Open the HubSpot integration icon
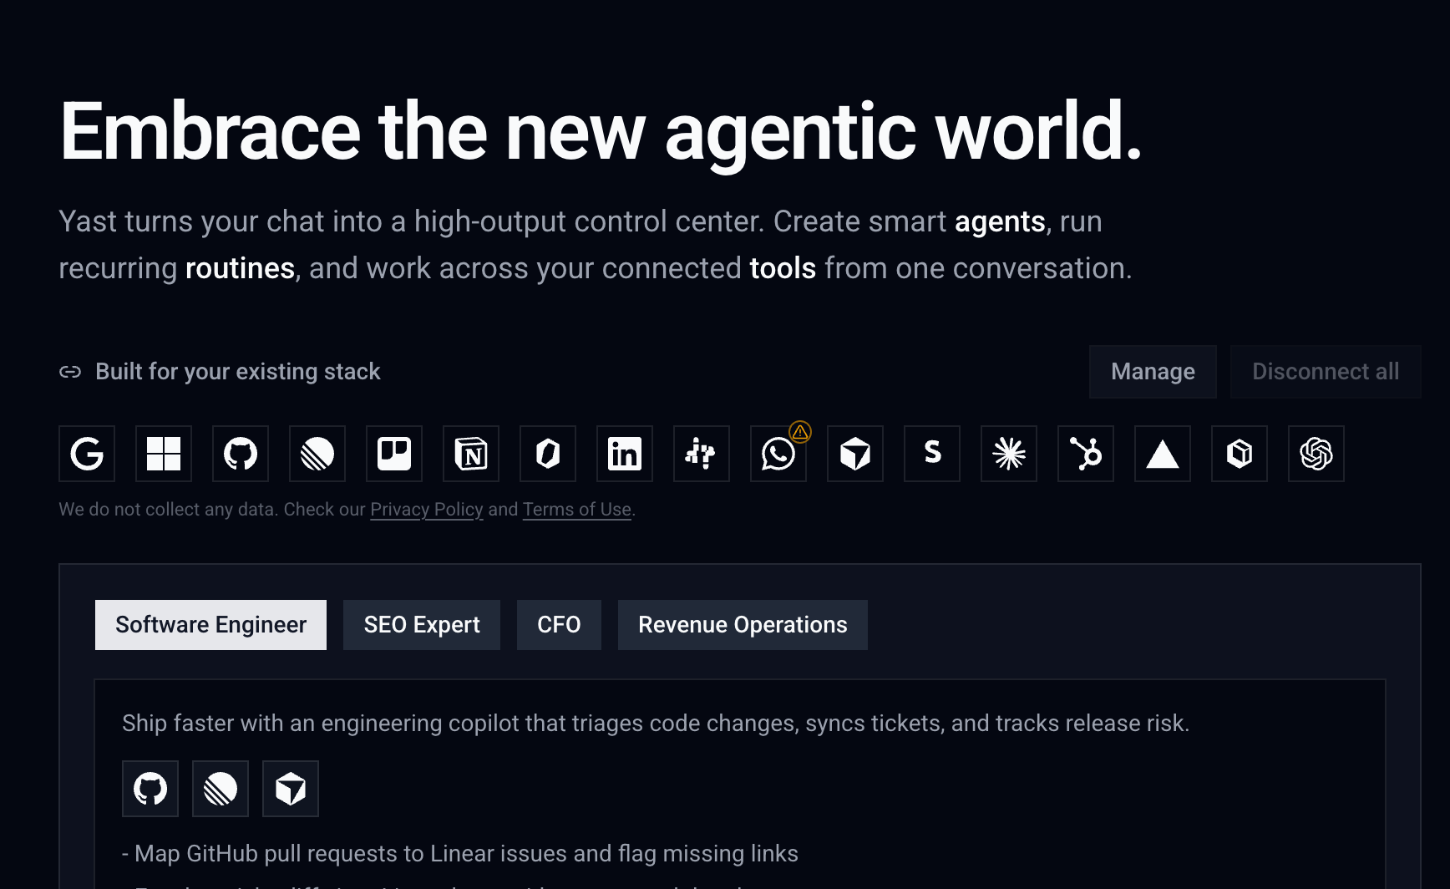The image size is (1450, 889). [x=1086, y=454]
